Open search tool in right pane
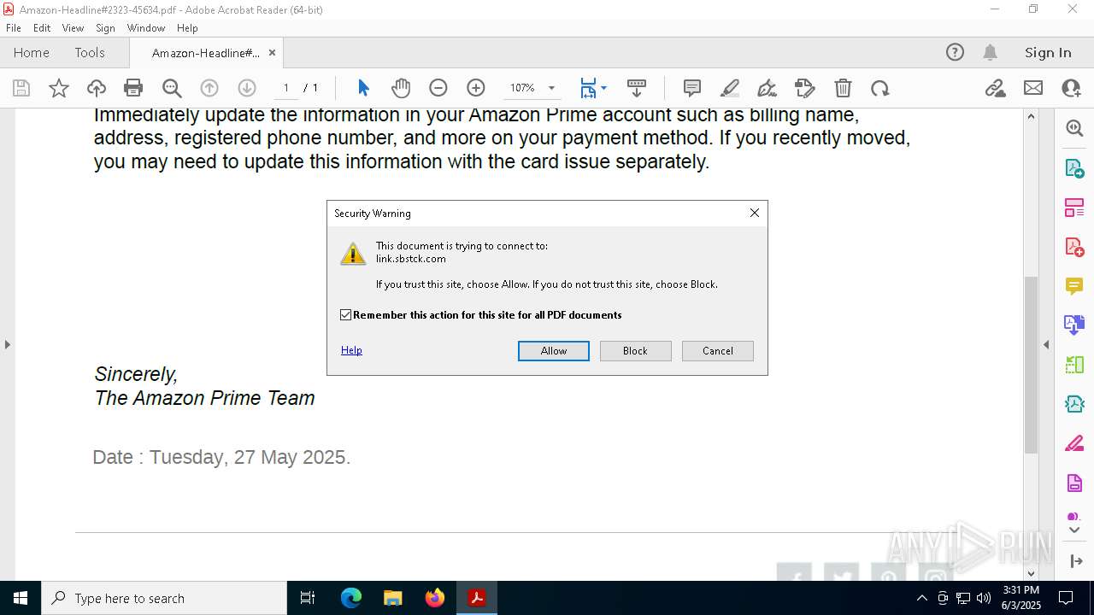The width and height of the screenshot is (1094, 615). pyautogui.click(x=1074, y=128)
